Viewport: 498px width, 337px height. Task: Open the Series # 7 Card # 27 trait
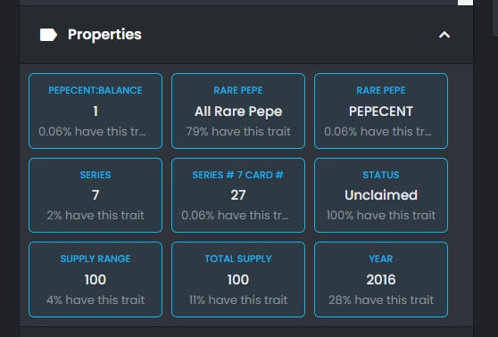click(x=238, y=195)
